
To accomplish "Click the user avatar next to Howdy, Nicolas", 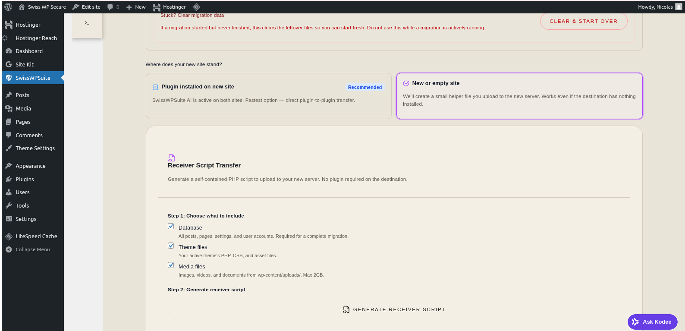I will pos(679,7).
